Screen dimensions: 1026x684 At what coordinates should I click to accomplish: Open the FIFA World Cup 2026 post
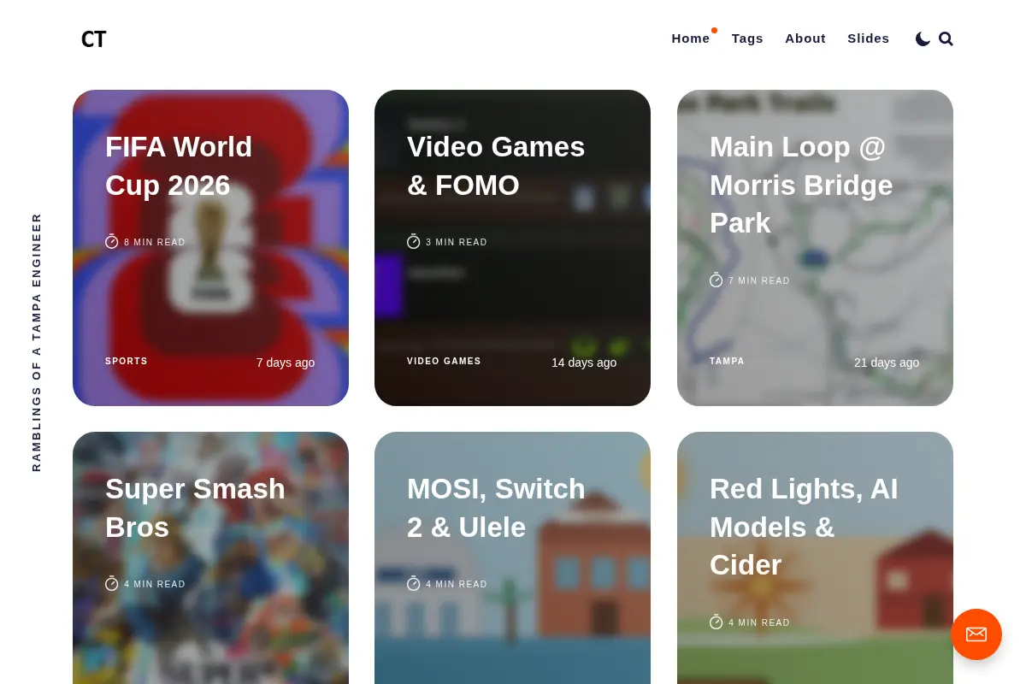click(179, 166)
